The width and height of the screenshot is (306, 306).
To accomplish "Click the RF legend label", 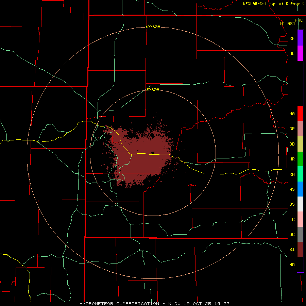I will click(292, 38).
